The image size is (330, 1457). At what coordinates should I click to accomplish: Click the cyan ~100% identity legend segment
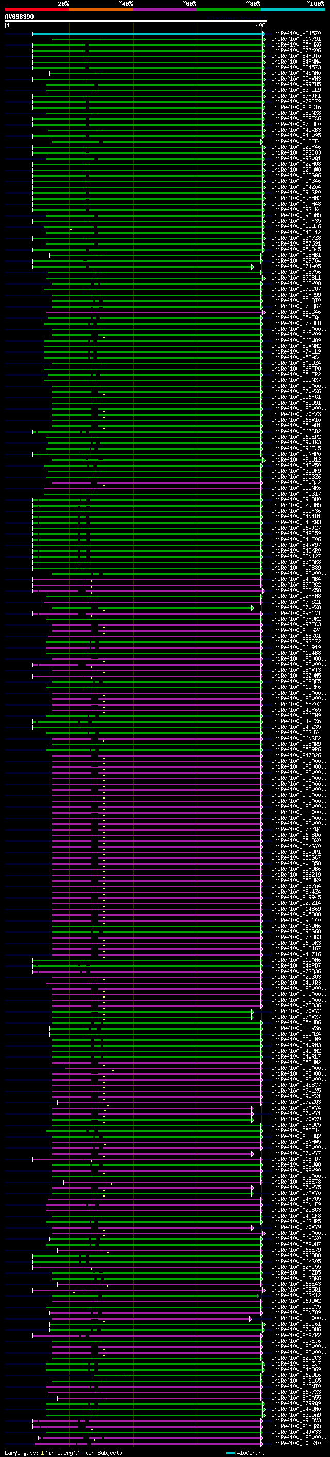pyautogui.click(x=293, y=9)
